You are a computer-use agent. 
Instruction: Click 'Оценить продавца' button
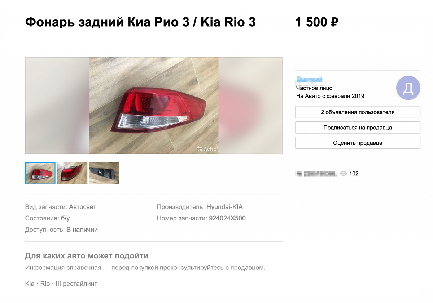358,143
